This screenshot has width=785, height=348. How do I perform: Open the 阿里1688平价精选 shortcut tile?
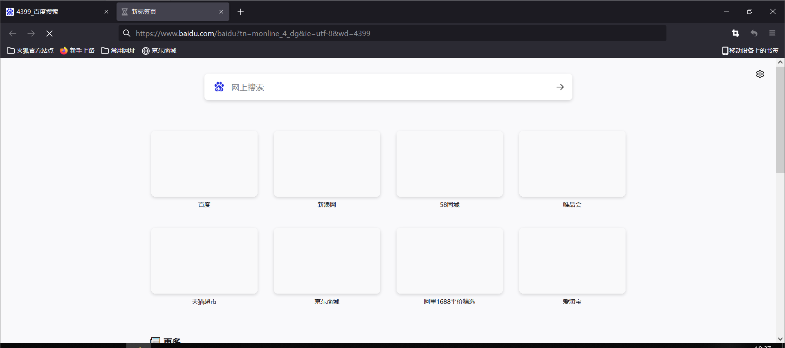(450, 260)
